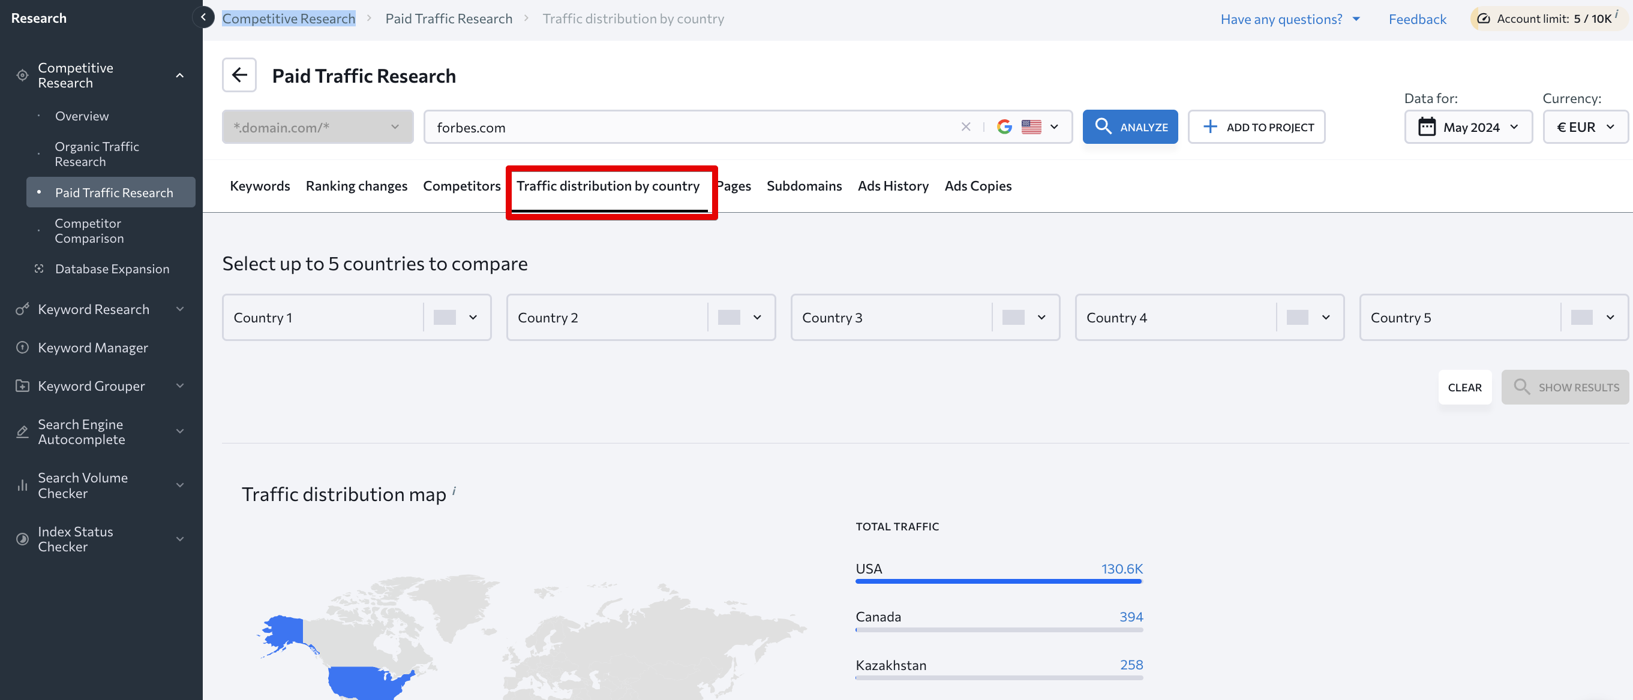Viewport: 1633px width, 700px height.
Task: Open the Subdomains tab
Action: pos(804,186)
